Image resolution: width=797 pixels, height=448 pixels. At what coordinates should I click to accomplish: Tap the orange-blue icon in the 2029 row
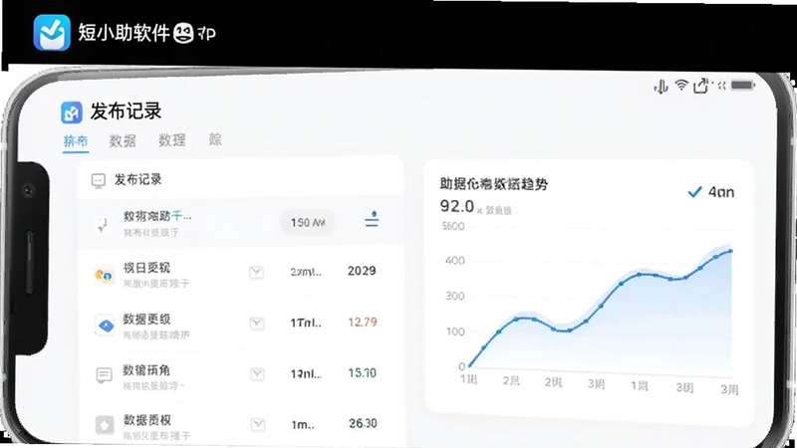pyautogui.click(x=105, y=275)
